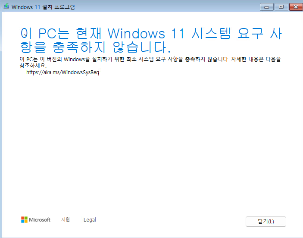
Task: Minimize the Windows 11 setup window
Action: click(x=267, y=7)
